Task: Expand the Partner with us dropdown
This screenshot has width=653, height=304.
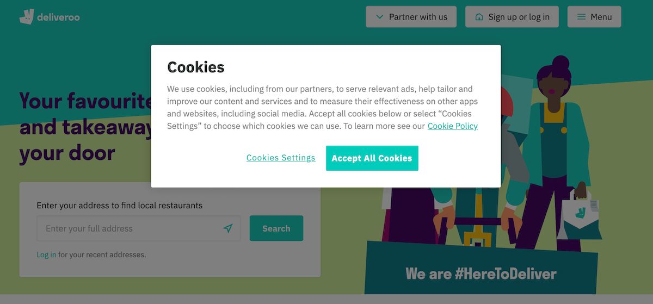Action: tap(411, 17)
